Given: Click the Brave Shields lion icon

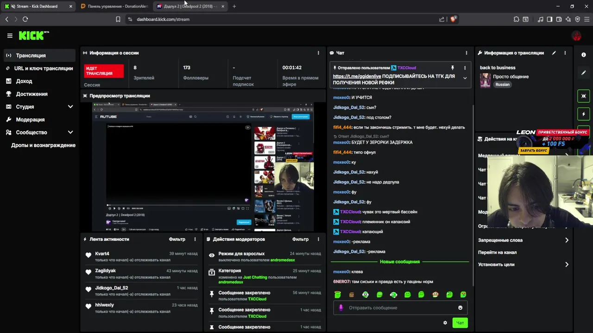Looking at the screenshot, I should pos(454,19).
